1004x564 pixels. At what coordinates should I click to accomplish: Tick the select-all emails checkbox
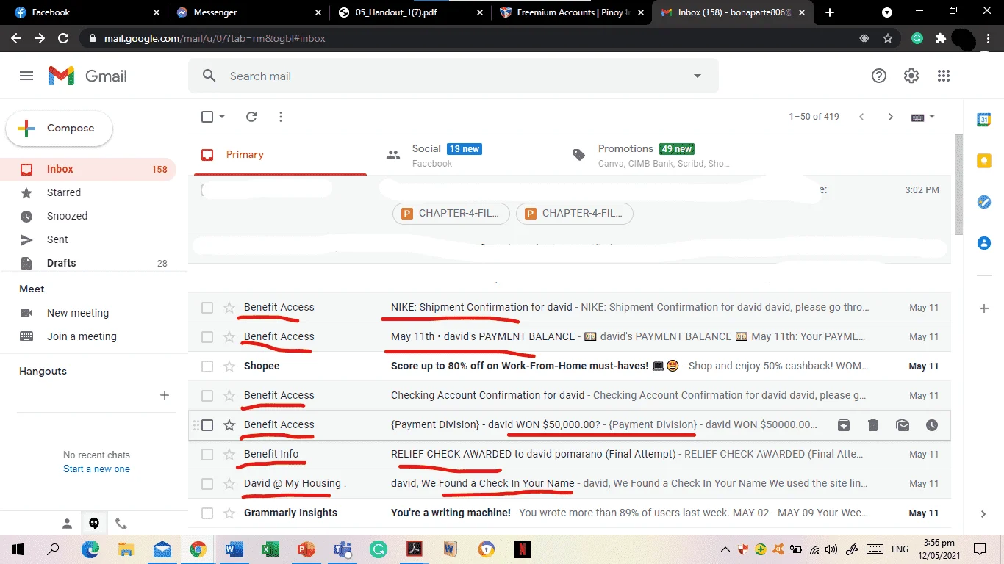pos(207,117)
